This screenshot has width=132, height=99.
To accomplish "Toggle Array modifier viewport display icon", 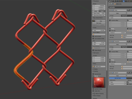I will pyautogui.click(x=131, y=10).
